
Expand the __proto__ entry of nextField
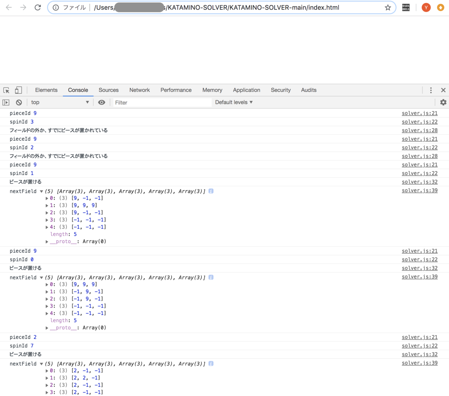coord(46,241)
